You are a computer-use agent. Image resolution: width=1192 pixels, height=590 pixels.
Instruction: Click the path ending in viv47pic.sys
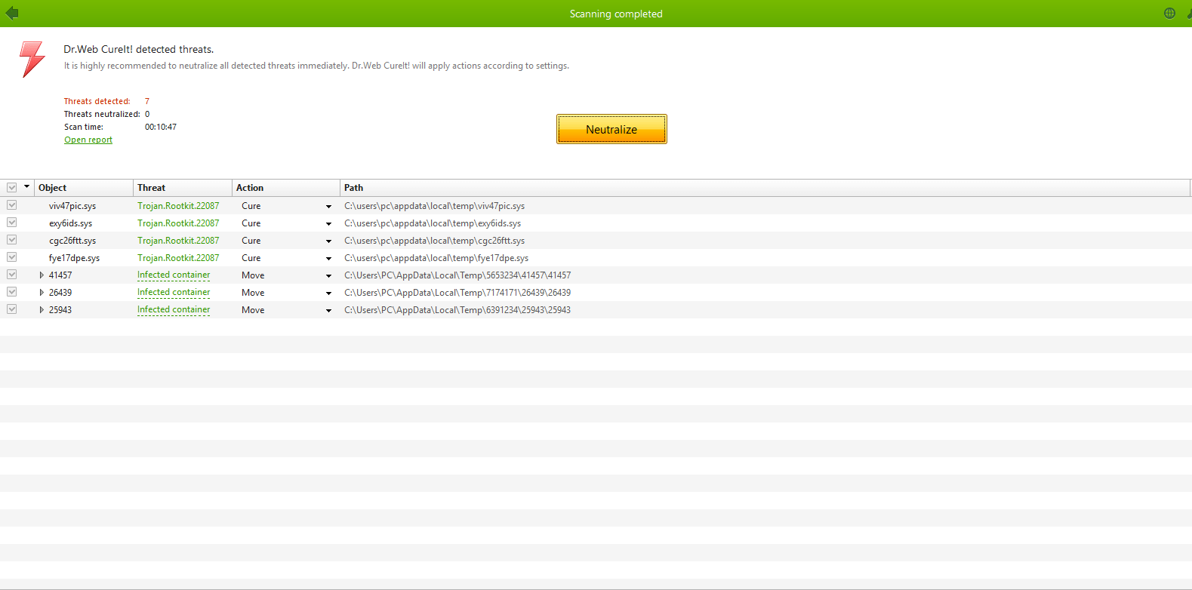(x=434, y=206)
